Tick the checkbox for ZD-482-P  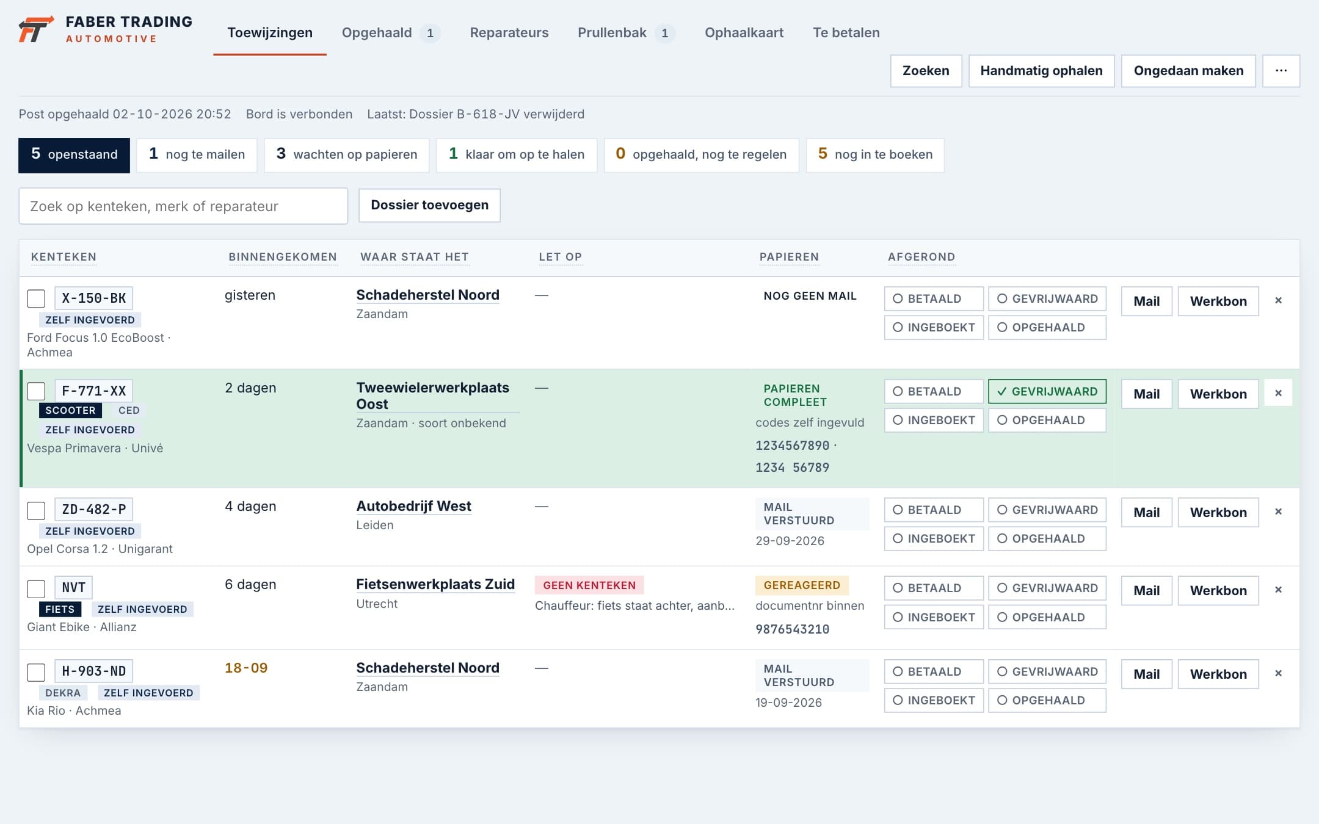[x=36, y=510]
